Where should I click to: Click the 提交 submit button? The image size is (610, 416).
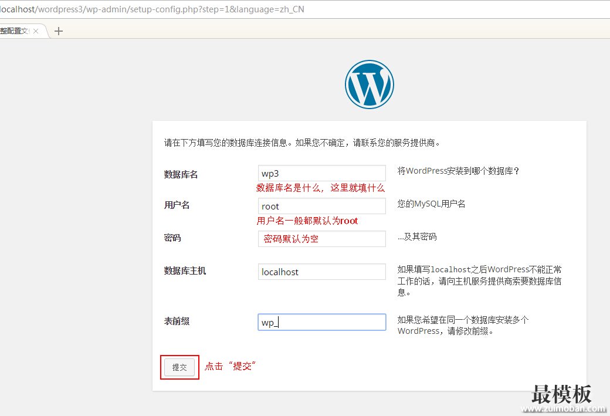tap(179, 367)
